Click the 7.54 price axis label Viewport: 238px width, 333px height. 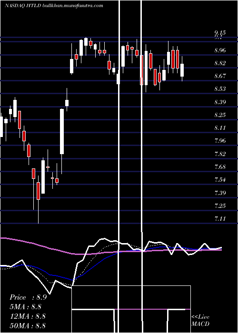coord(220,180)
